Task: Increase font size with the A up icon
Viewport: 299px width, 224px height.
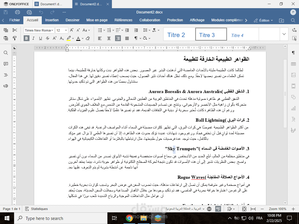Action: pos(72,30)
